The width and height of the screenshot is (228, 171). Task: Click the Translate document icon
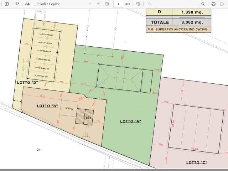tap(27, 4)
